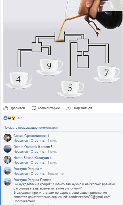Like Hamo Sirush Kazaryan's comment via Нравится
The width and height of the screenshot is (123, 205).
(21, 163)
